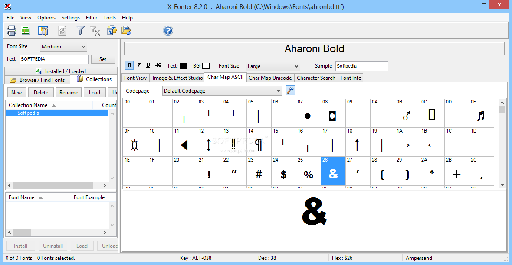This screenshot has width=512, height=265.
Task: Pick the white BG color swatch
Action: click(x=206, y=66)
